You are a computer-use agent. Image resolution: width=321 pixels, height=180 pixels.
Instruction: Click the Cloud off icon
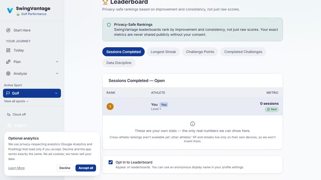pos(8,114)
